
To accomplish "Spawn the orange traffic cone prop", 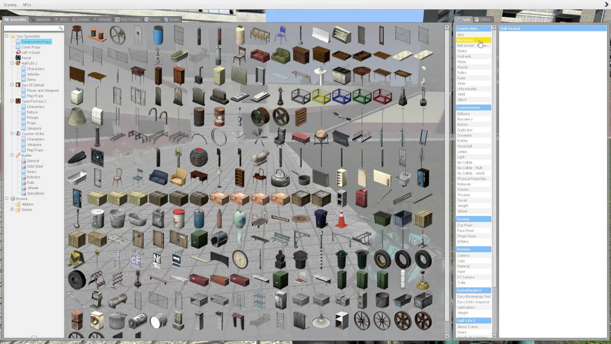I will (x=341, y=219).
